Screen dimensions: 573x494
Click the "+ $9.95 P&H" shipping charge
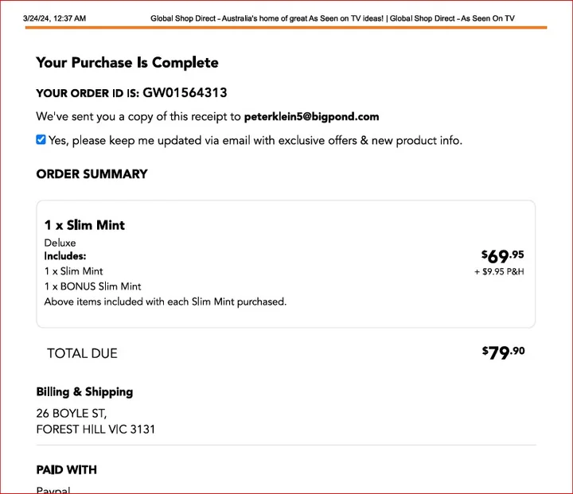[499, 272]
